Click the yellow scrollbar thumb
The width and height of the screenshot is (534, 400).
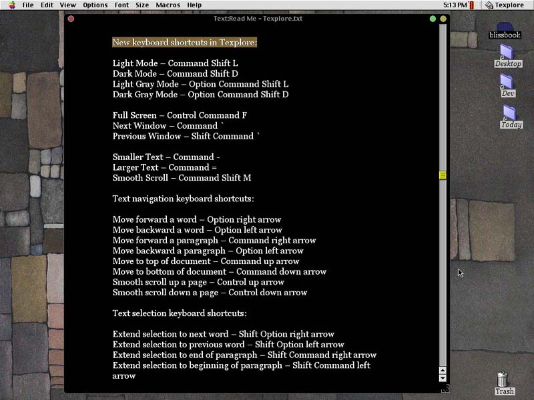point(443,175)
